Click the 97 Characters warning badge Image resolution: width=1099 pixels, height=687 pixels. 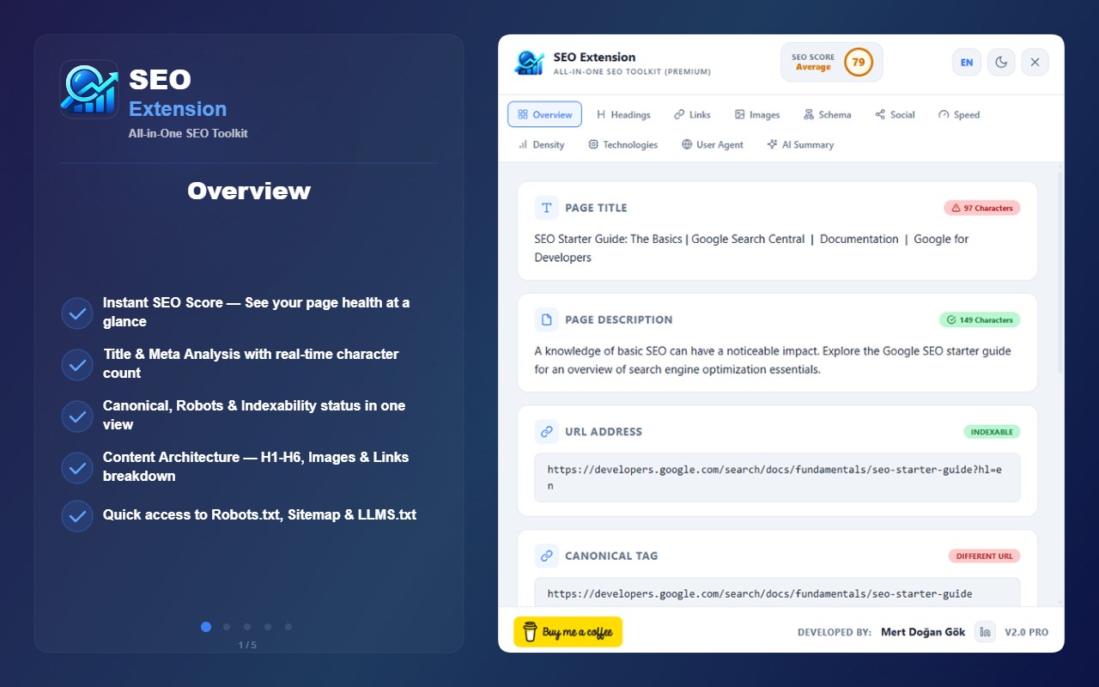pos(981,208)
